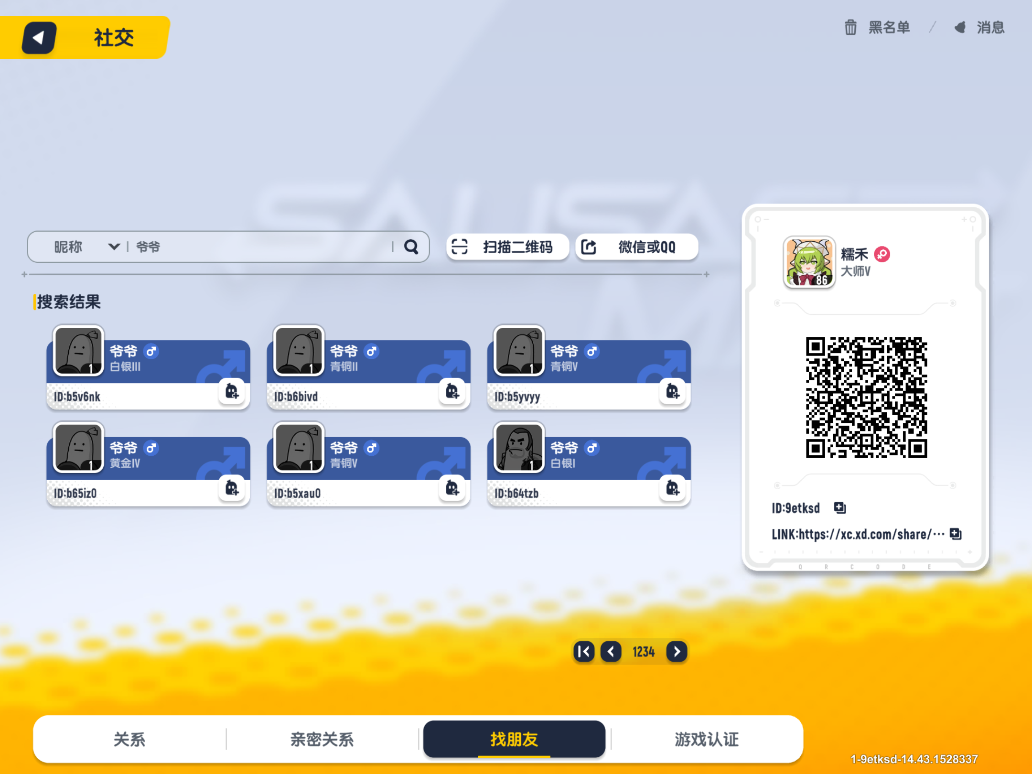Click the male gender badge on card b64tzb
The image size is (1032, 774).
point(592,448)
